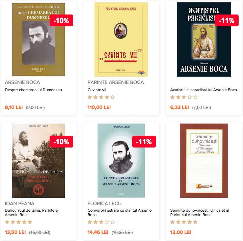The height and width of the screenshot is (241, 243).
Task: Open author link FLORICA LECU
Action: coord(104,204)
